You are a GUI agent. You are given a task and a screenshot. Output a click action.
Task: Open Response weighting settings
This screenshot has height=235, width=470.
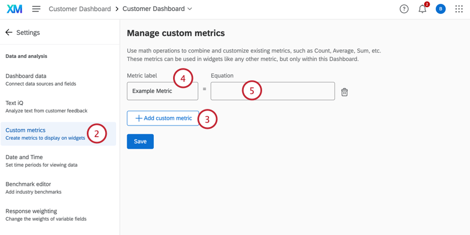pyautogui.click(x=46, y=215)
